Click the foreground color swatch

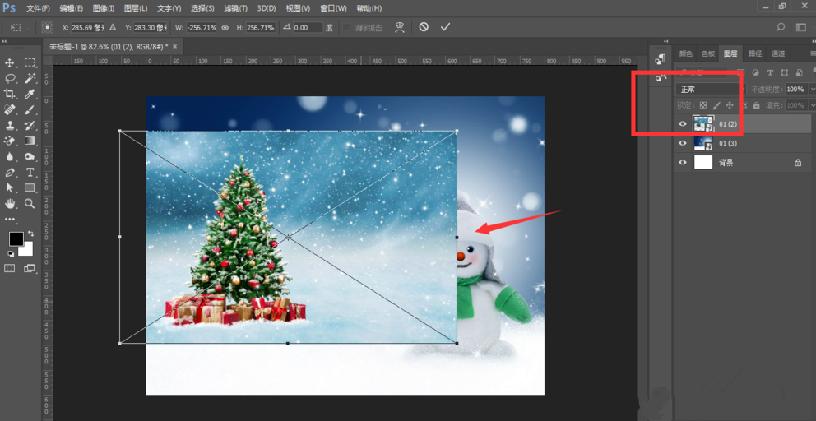coord(16,238)
